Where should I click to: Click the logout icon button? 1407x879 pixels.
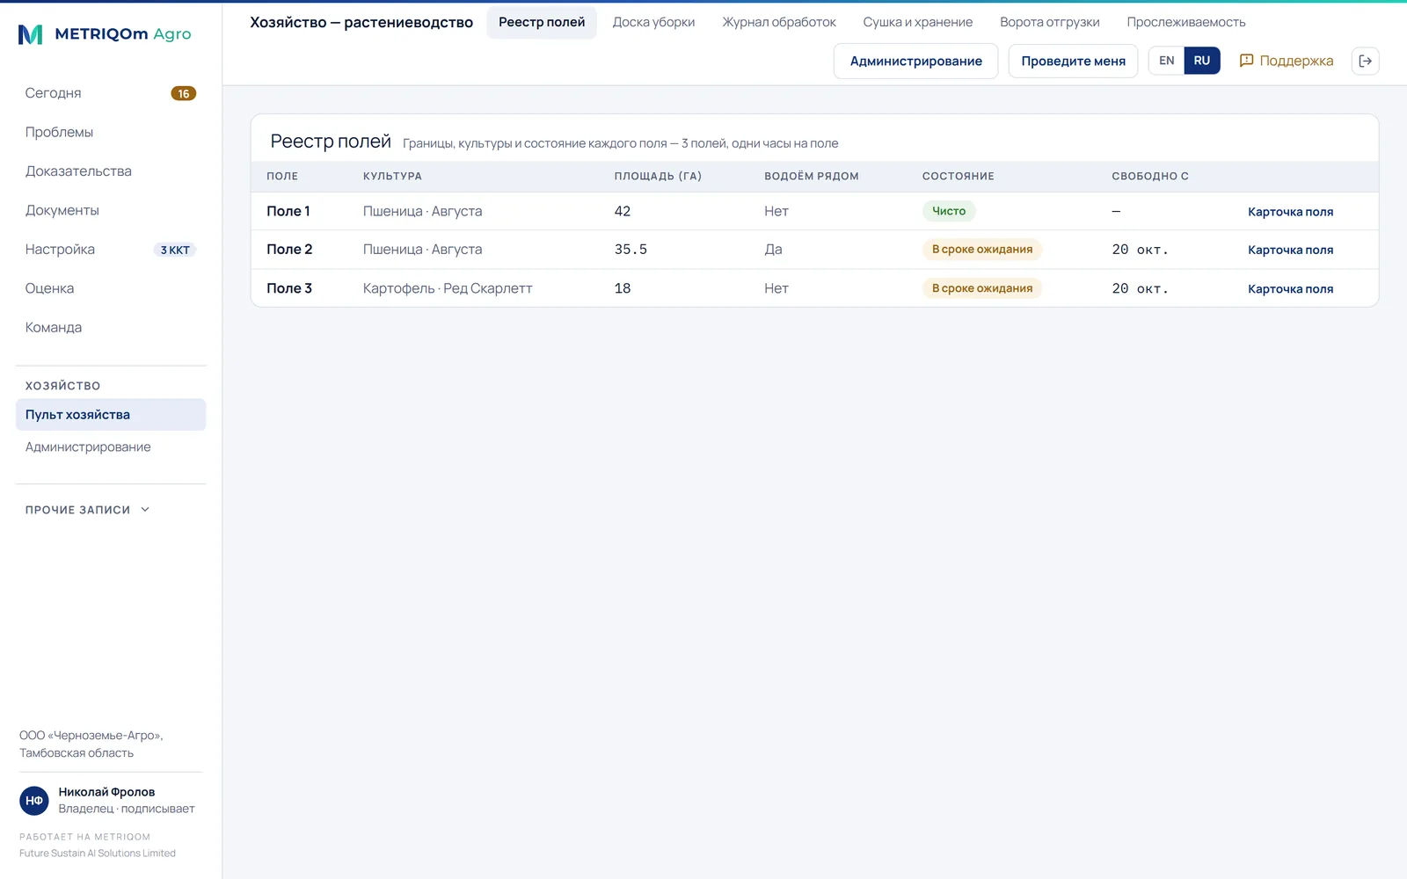pyautogui.click(x=1365, y=61)
